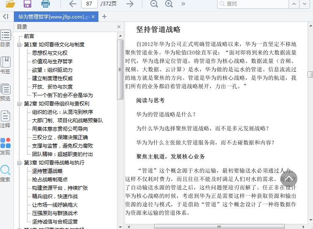
Task: Select 前言 in the outline
Action: (x=29, y=36)
